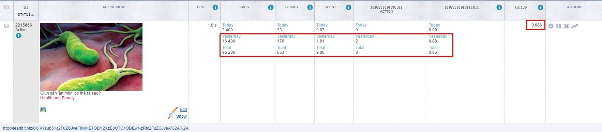Image resolution: width=602 pixels, height=132 pixels.
Task: Click the Edit link for the ad
Action: pos(183,110)
